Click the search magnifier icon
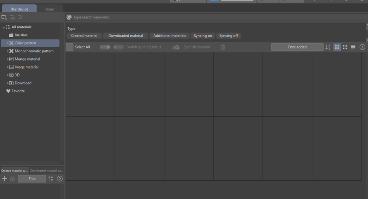Image resolution: width=368 pixels, height=199 pixels. (69, 17)
